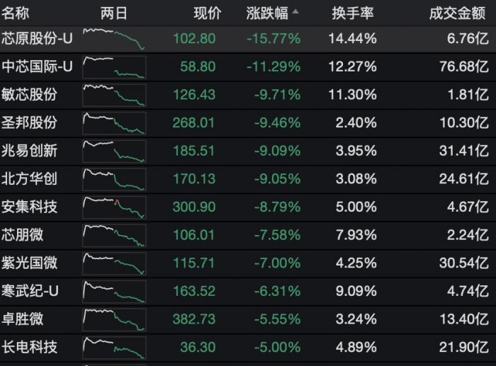Select the 两日 chart column header
The image size is (496, 366).
[x=114, y=13]
